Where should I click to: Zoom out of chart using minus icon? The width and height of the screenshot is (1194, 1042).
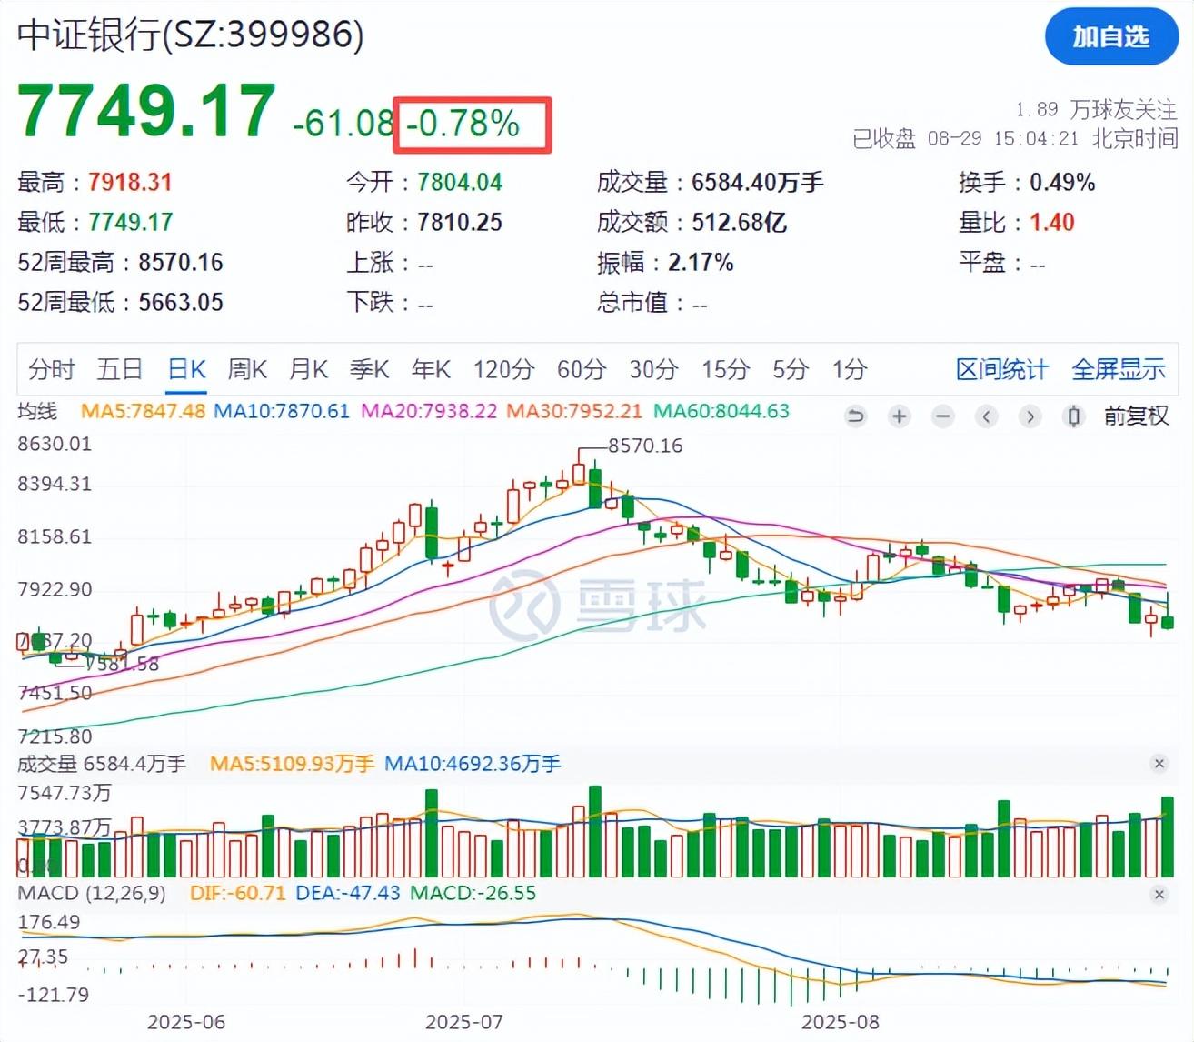tap(942, 416)
